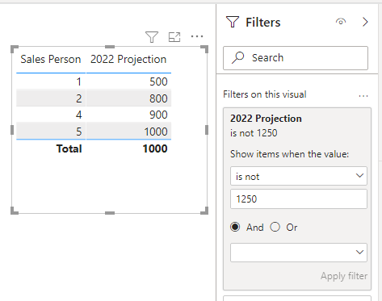Collapse the Filters pane with chevron
The height and width of the screenshot is (301, 382).
pyautogui.click(x=365, y=22)
